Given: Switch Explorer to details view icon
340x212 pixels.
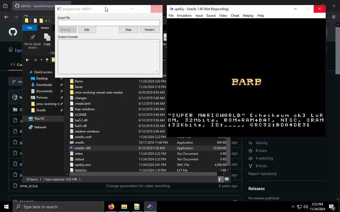Looking at the screenshot, I should (x=220, y=179).
